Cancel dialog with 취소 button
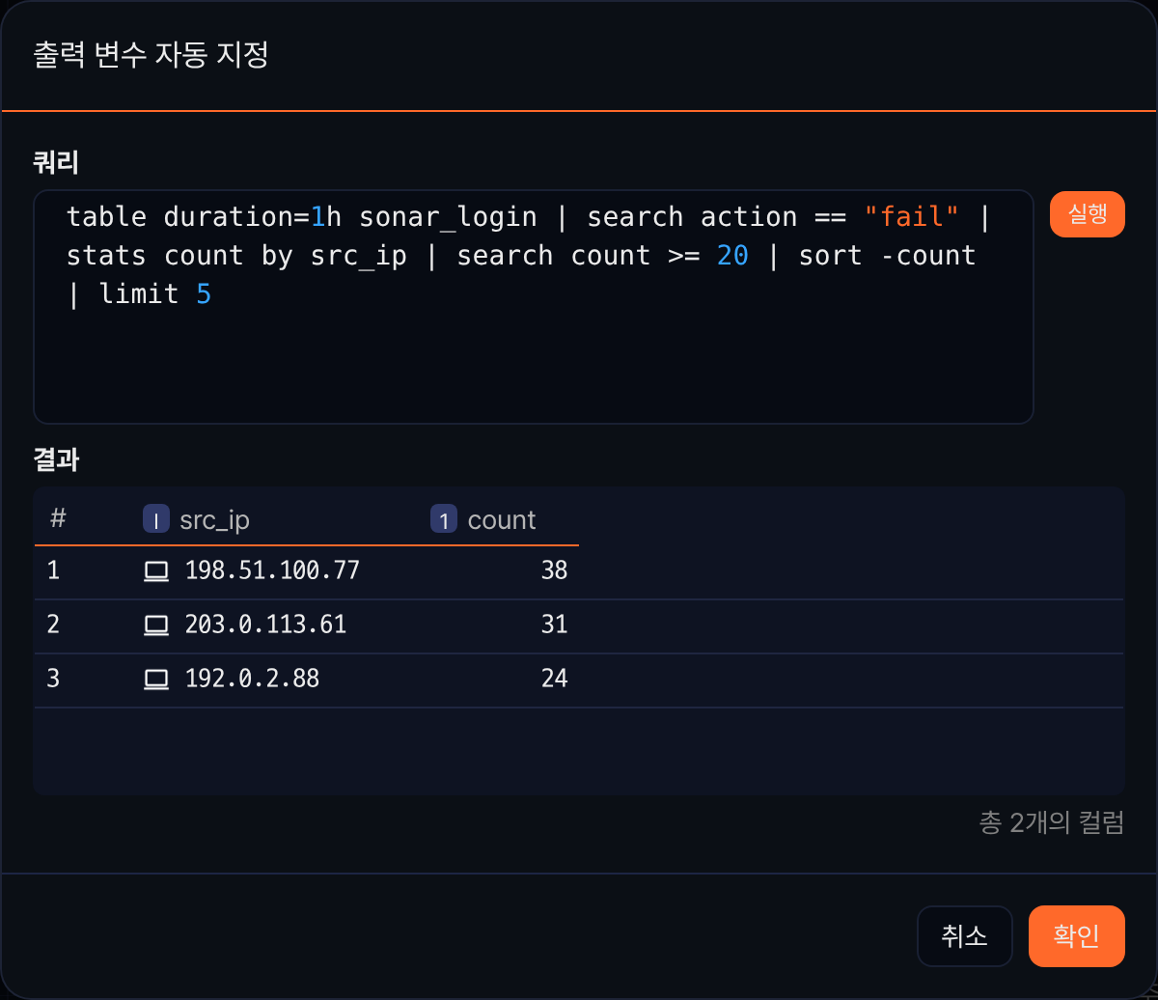The image size is (1158, 1000). pos(965,935)
